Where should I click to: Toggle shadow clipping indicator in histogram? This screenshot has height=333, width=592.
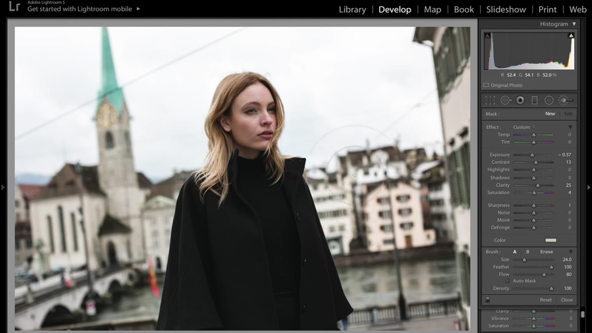click(x=487, y=35)
